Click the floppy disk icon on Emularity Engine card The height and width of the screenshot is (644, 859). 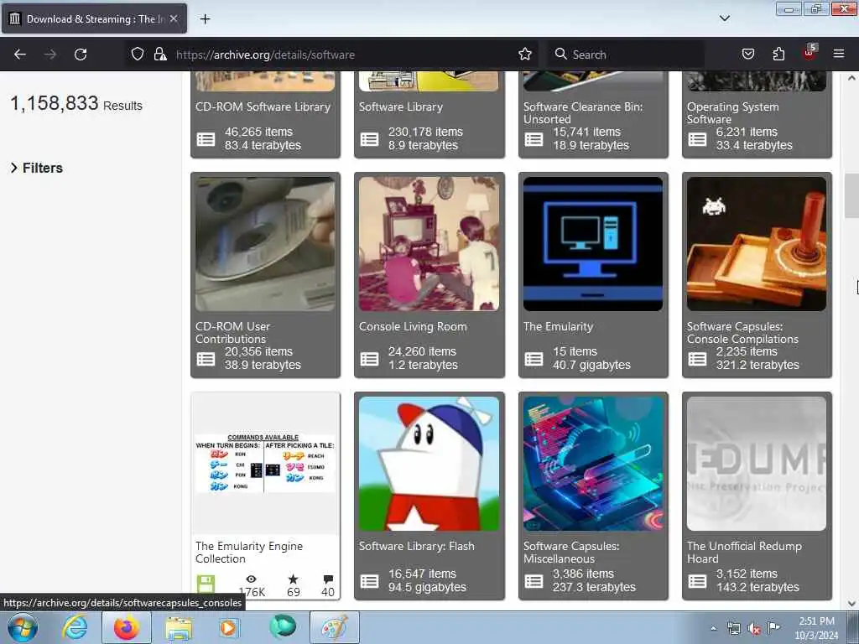click(206, 584)
